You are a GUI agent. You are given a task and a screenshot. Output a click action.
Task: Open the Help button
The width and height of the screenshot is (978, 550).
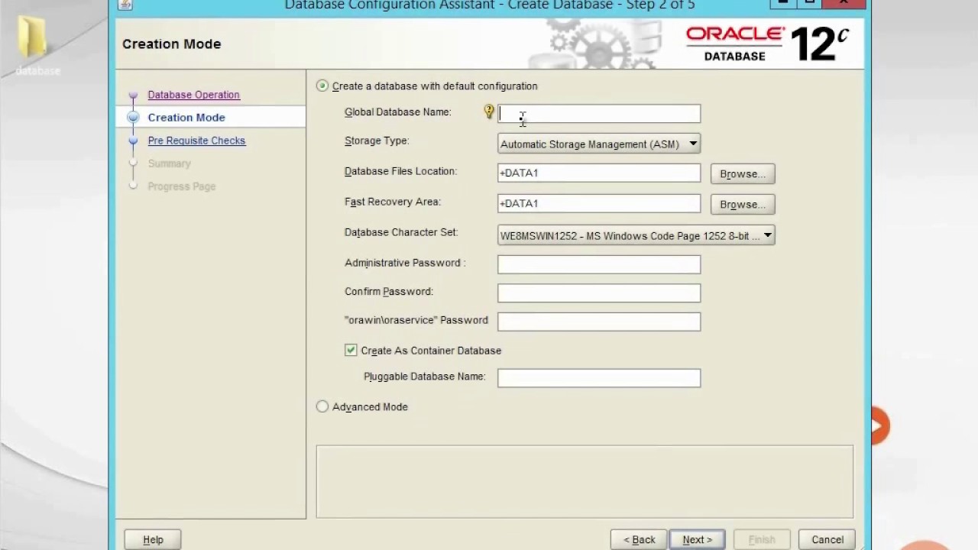153,539
